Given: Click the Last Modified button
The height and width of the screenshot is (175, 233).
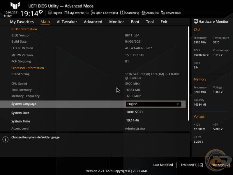Looking at the screenshot, I should click(x=163, y=165).
